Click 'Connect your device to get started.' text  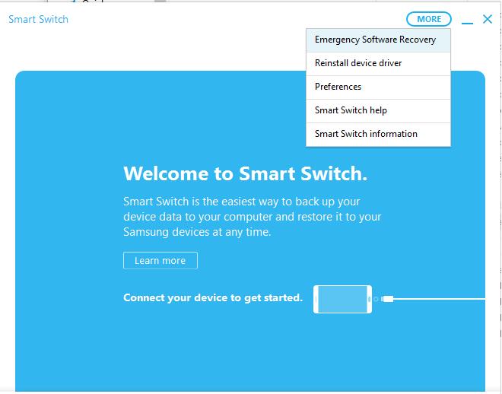tap(213, 298)
